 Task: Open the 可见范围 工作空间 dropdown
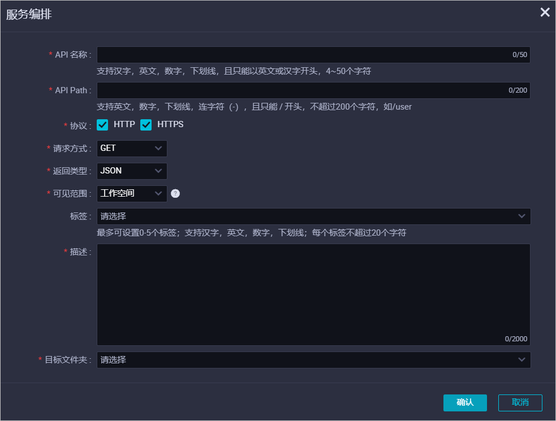pos(132,193)
